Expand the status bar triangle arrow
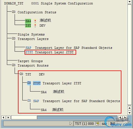The image size is (133, 129). point(70,123)
